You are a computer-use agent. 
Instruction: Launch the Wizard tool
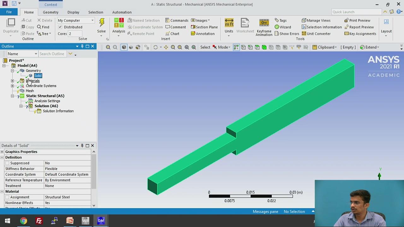tap(282, 27)
